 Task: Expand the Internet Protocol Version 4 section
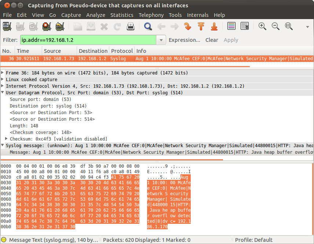tap(4, 86)
